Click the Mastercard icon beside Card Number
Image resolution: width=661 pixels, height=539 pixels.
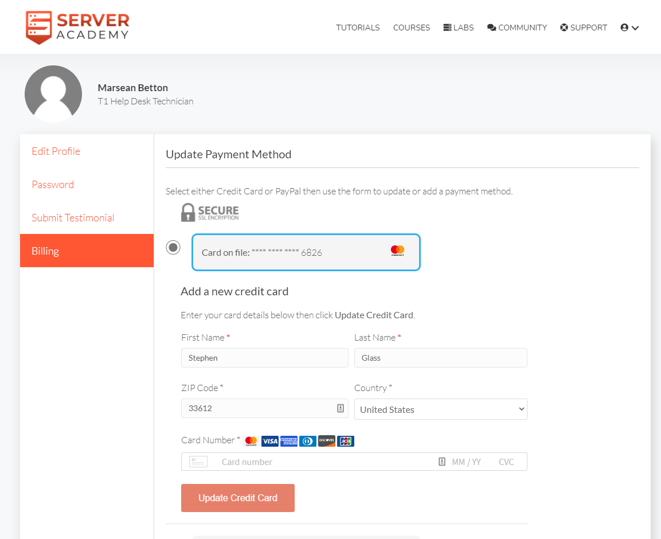251,441
